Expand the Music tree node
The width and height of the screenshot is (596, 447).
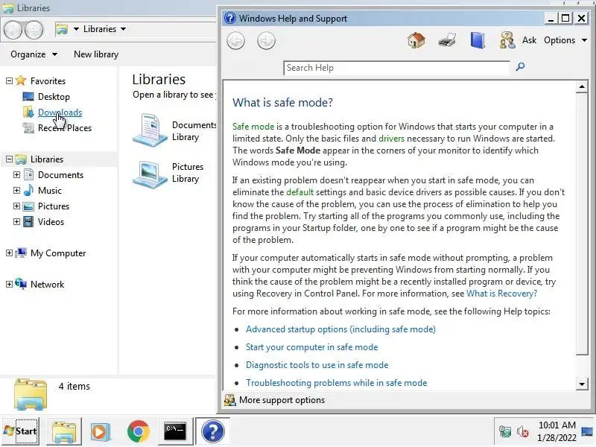(16, 190)
